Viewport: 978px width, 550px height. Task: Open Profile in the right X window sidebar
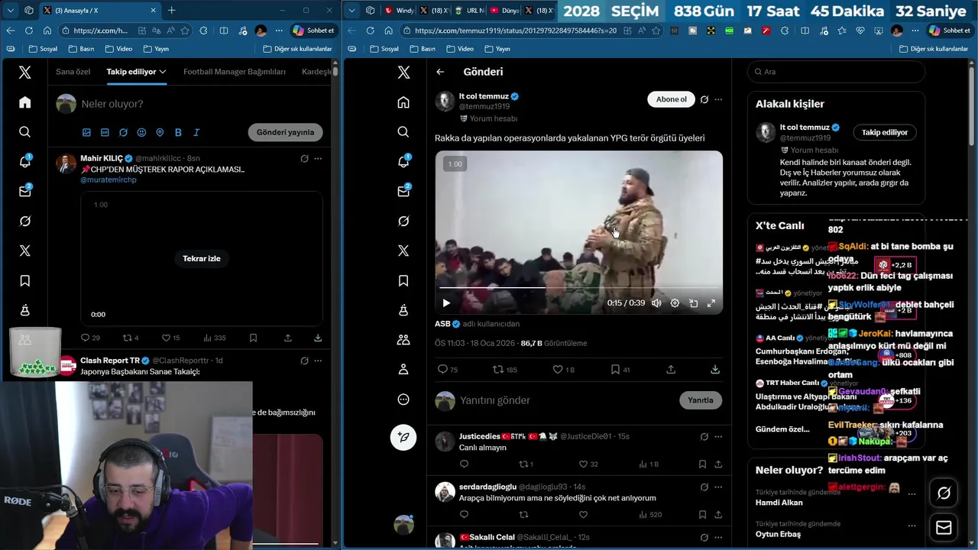coord(403,370)
